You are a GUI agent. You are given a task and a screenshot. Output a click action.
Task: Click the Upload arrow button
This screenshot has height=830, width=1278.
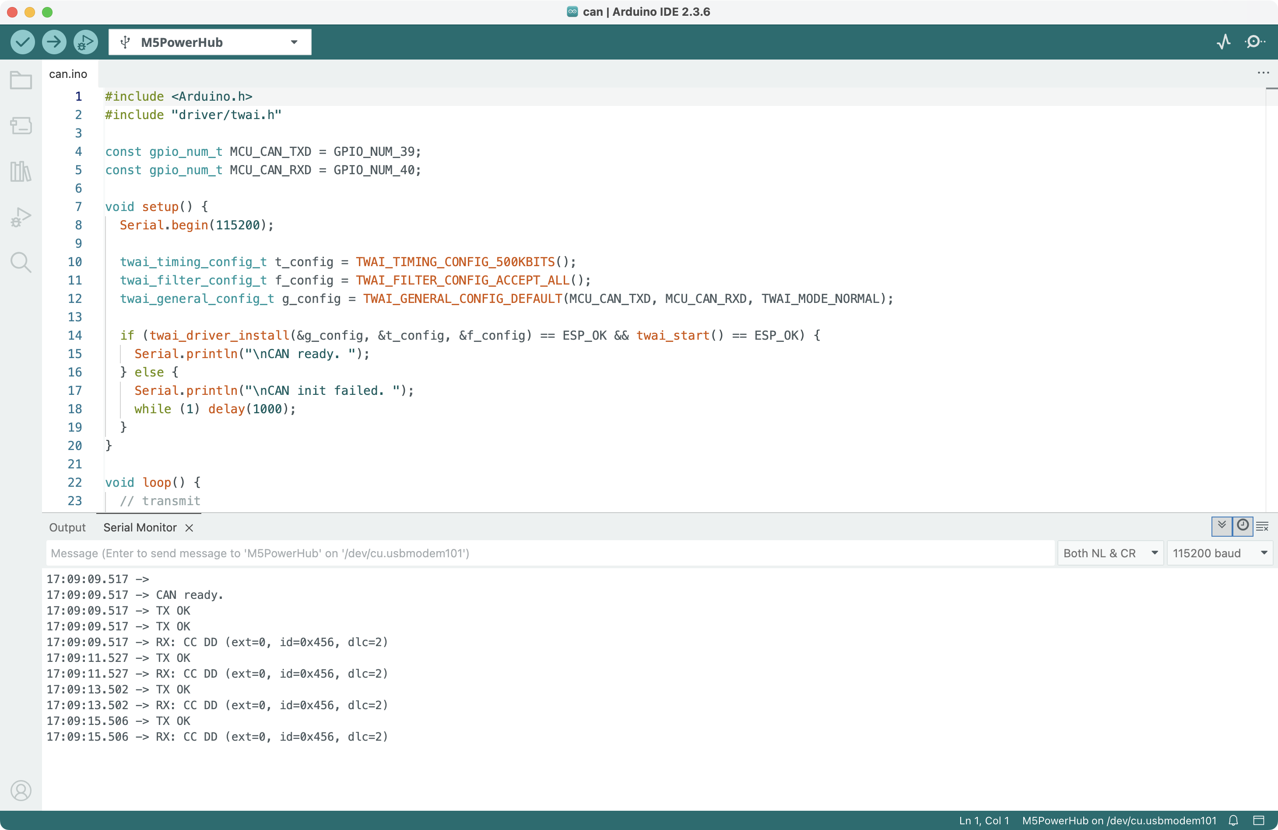pos(54,42)
